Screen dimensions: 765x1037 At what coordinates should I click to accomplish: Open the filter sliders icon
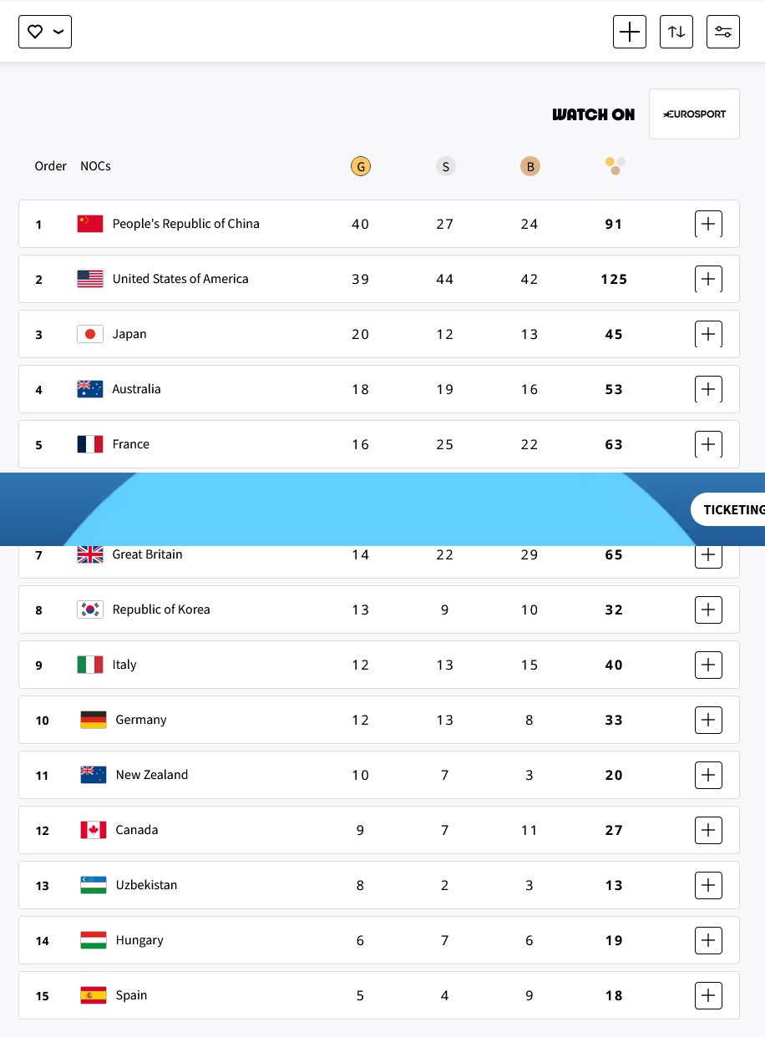coord(723,32)
